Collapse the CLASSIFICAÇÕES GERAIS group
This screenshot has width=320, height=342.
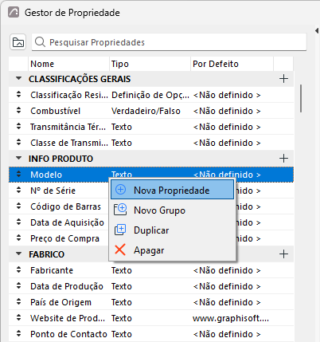point(18,78)
